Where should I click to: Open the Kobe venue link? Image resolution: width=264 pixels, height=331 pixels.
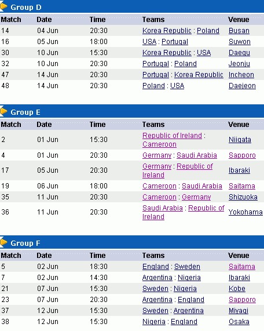click(x=237, y=288)
